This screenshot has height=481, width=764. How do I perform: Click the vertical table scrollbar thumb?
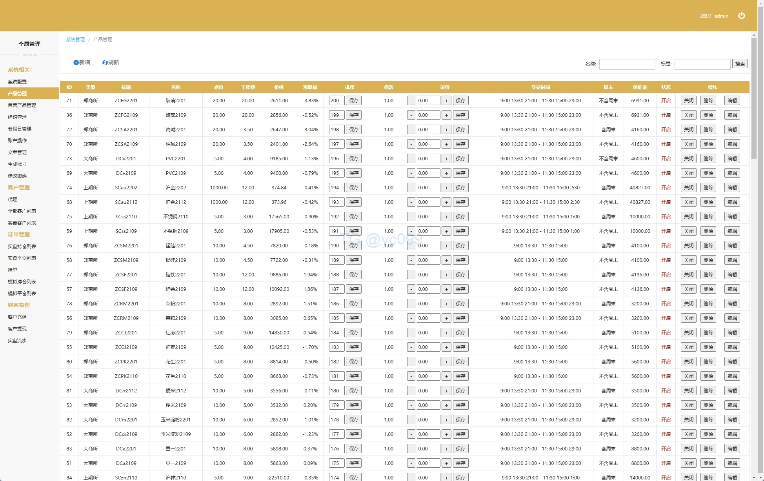tap(754, 98)
